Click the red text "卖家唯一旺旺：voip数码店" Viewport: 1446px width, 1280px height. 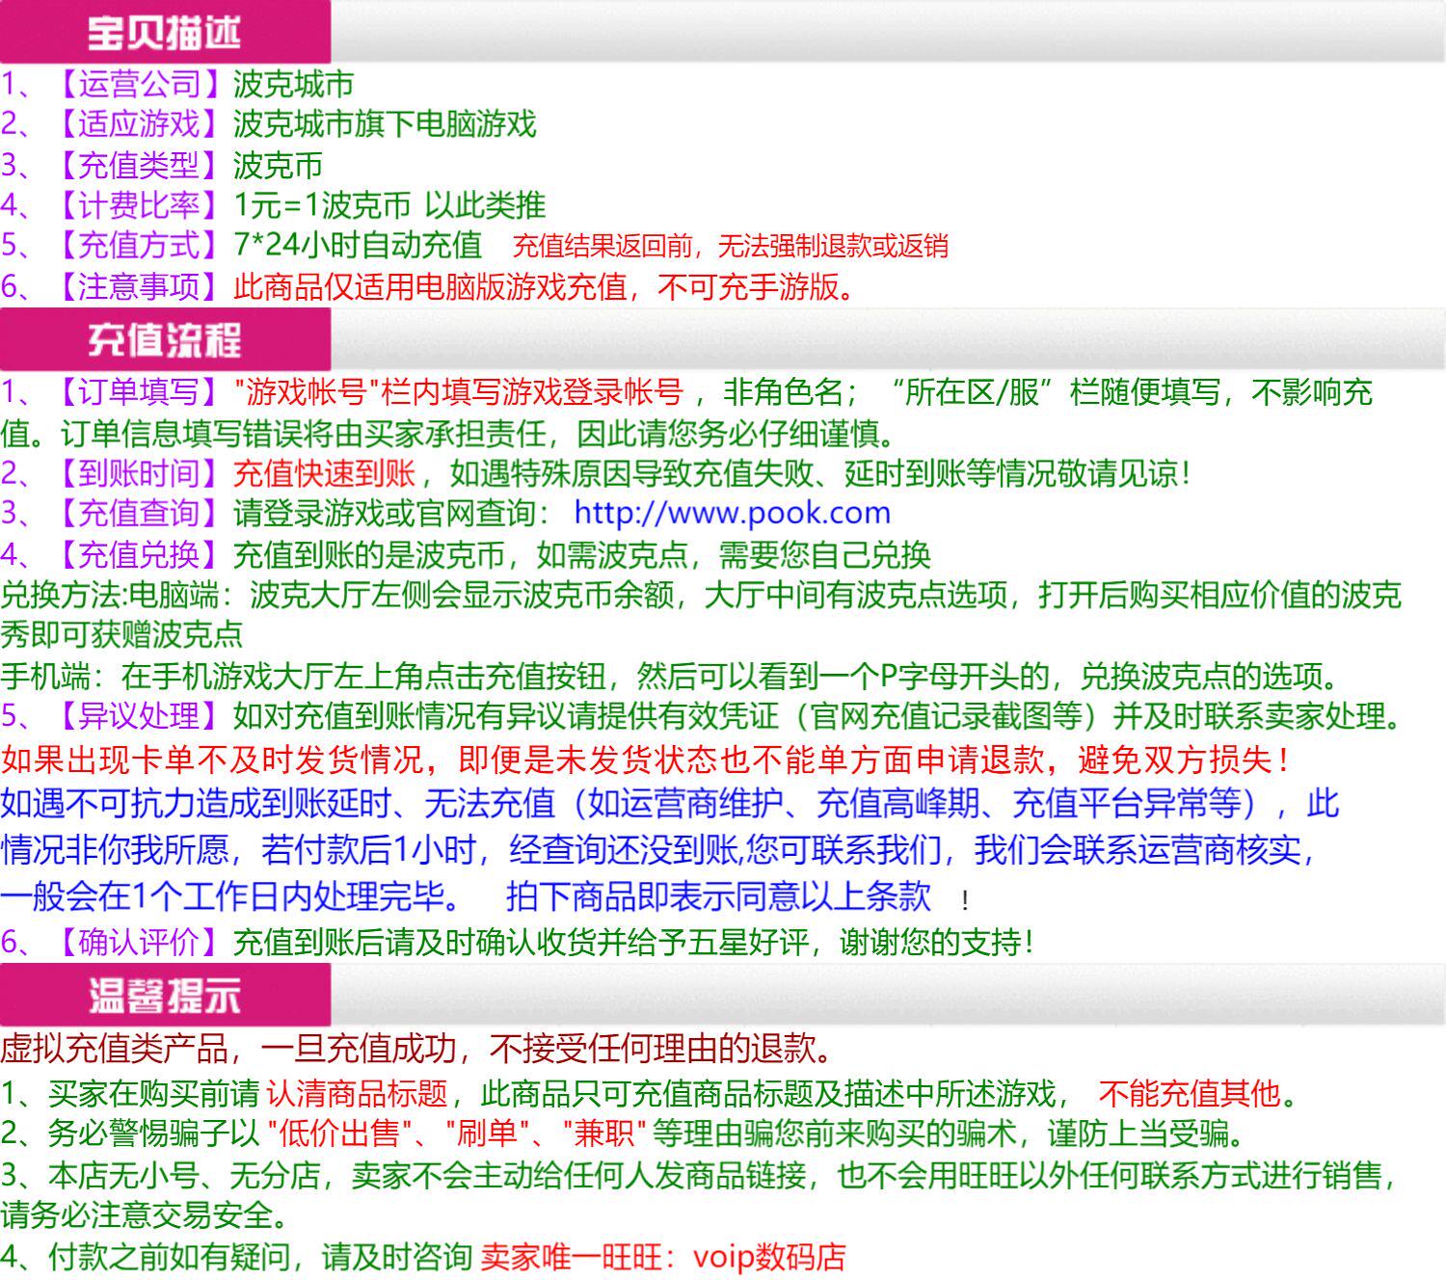[x=663, y=1257]
